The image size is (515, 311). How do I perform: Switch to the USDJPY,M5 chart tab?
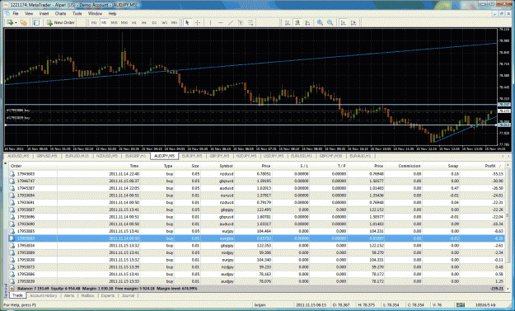[274, 156]
